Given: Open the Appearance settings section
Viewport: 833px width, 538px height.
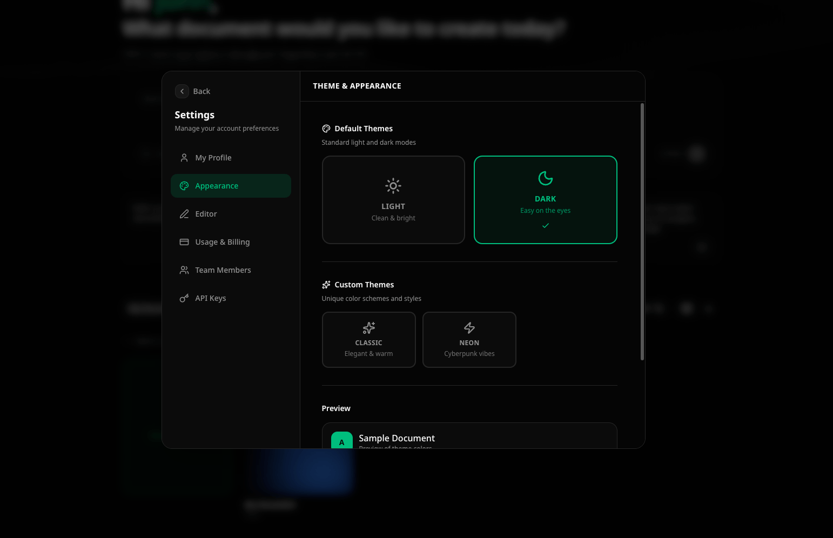Looking at the screenshot, I should 231,186.
